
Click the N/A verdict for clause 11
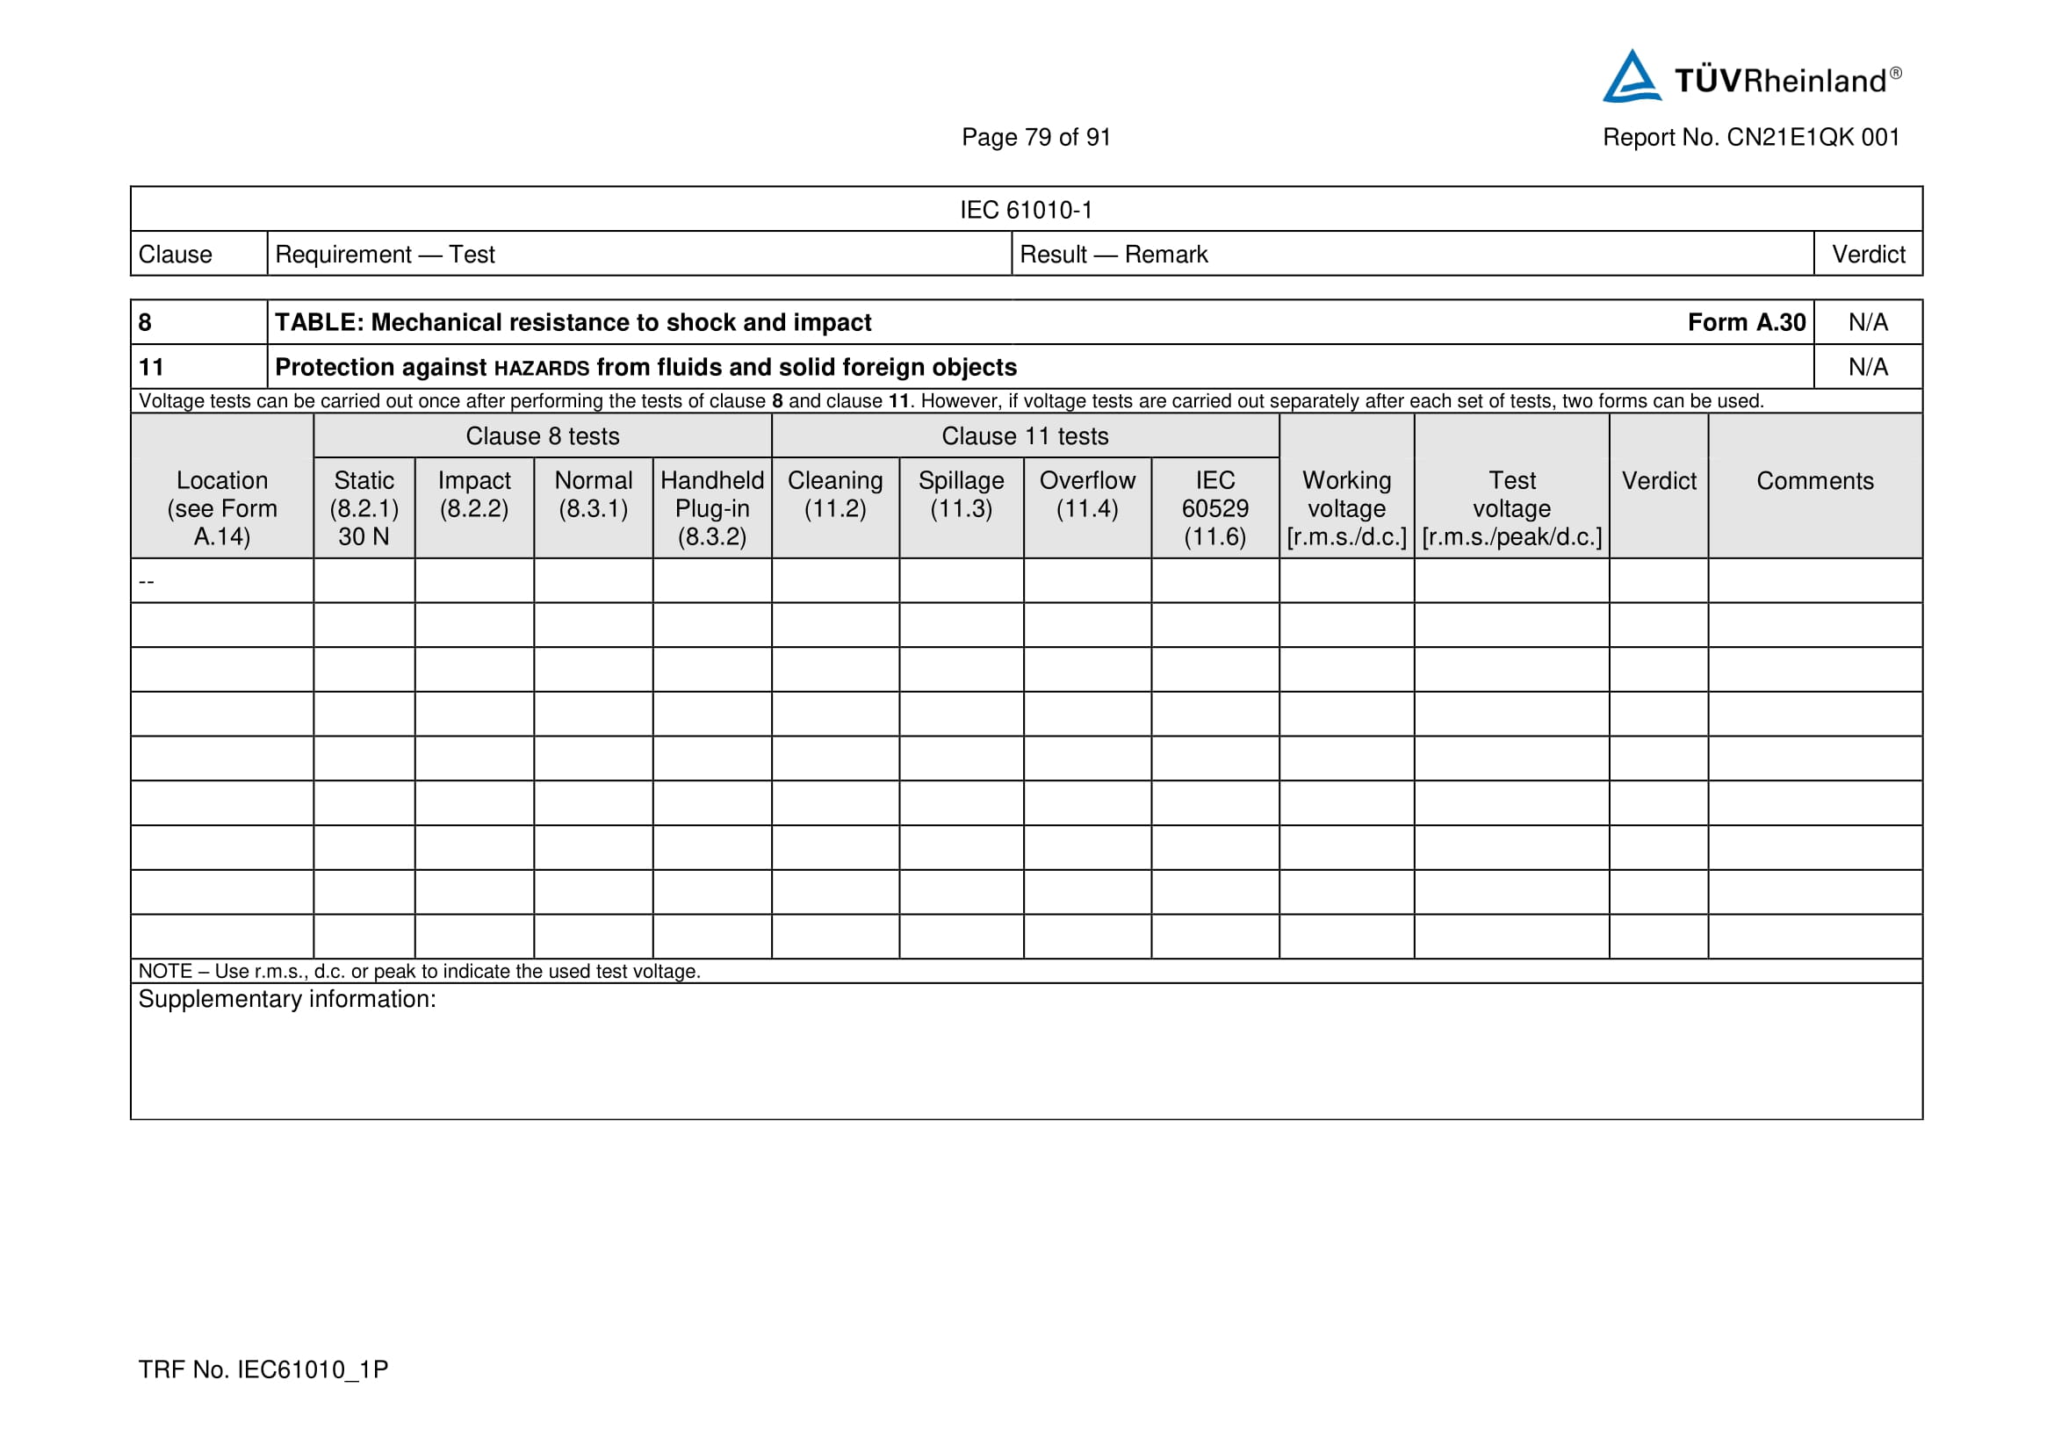click(1867, 368)
